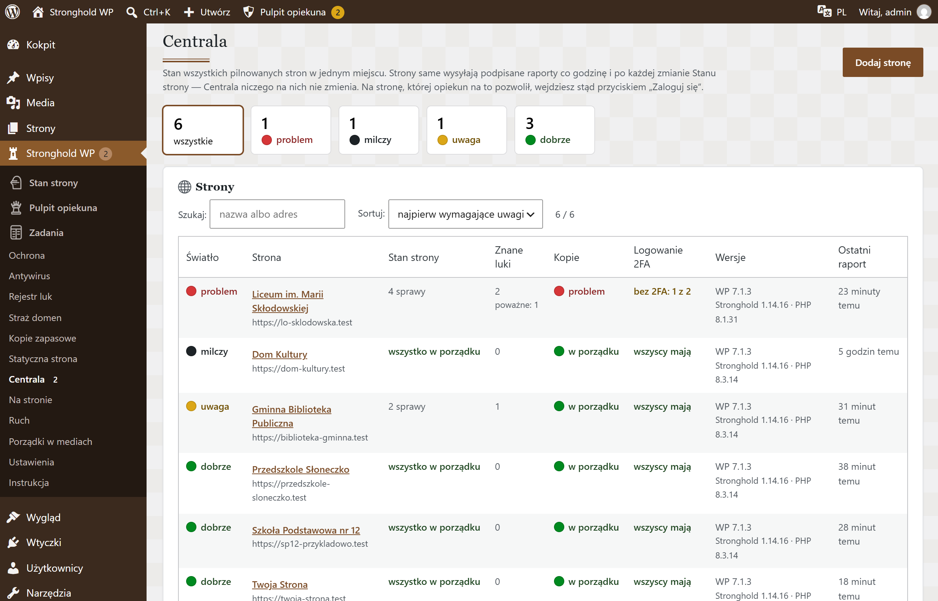
Task: Click the Użytkownicy person icon
Action: [x=13, y=568]
